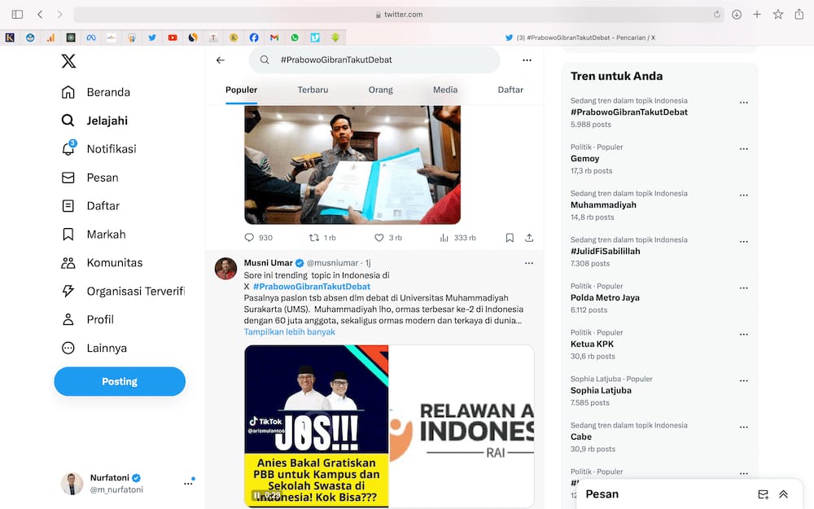Switch to the Daftar search tab

[x=510, y=90]
